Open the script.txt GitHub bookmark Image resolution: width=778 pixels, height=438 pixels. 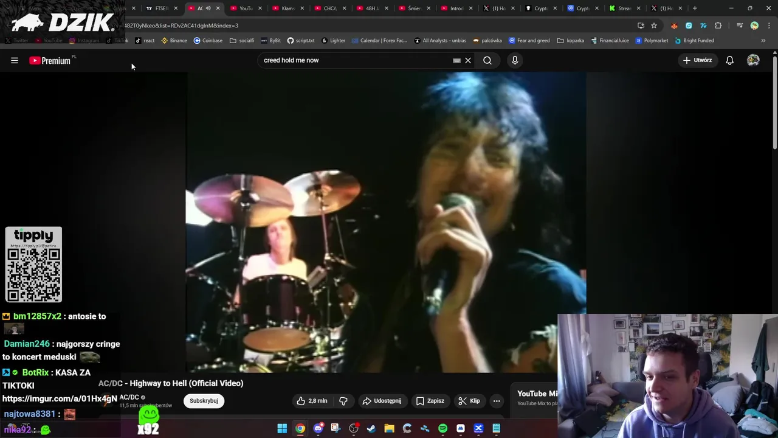301,41
